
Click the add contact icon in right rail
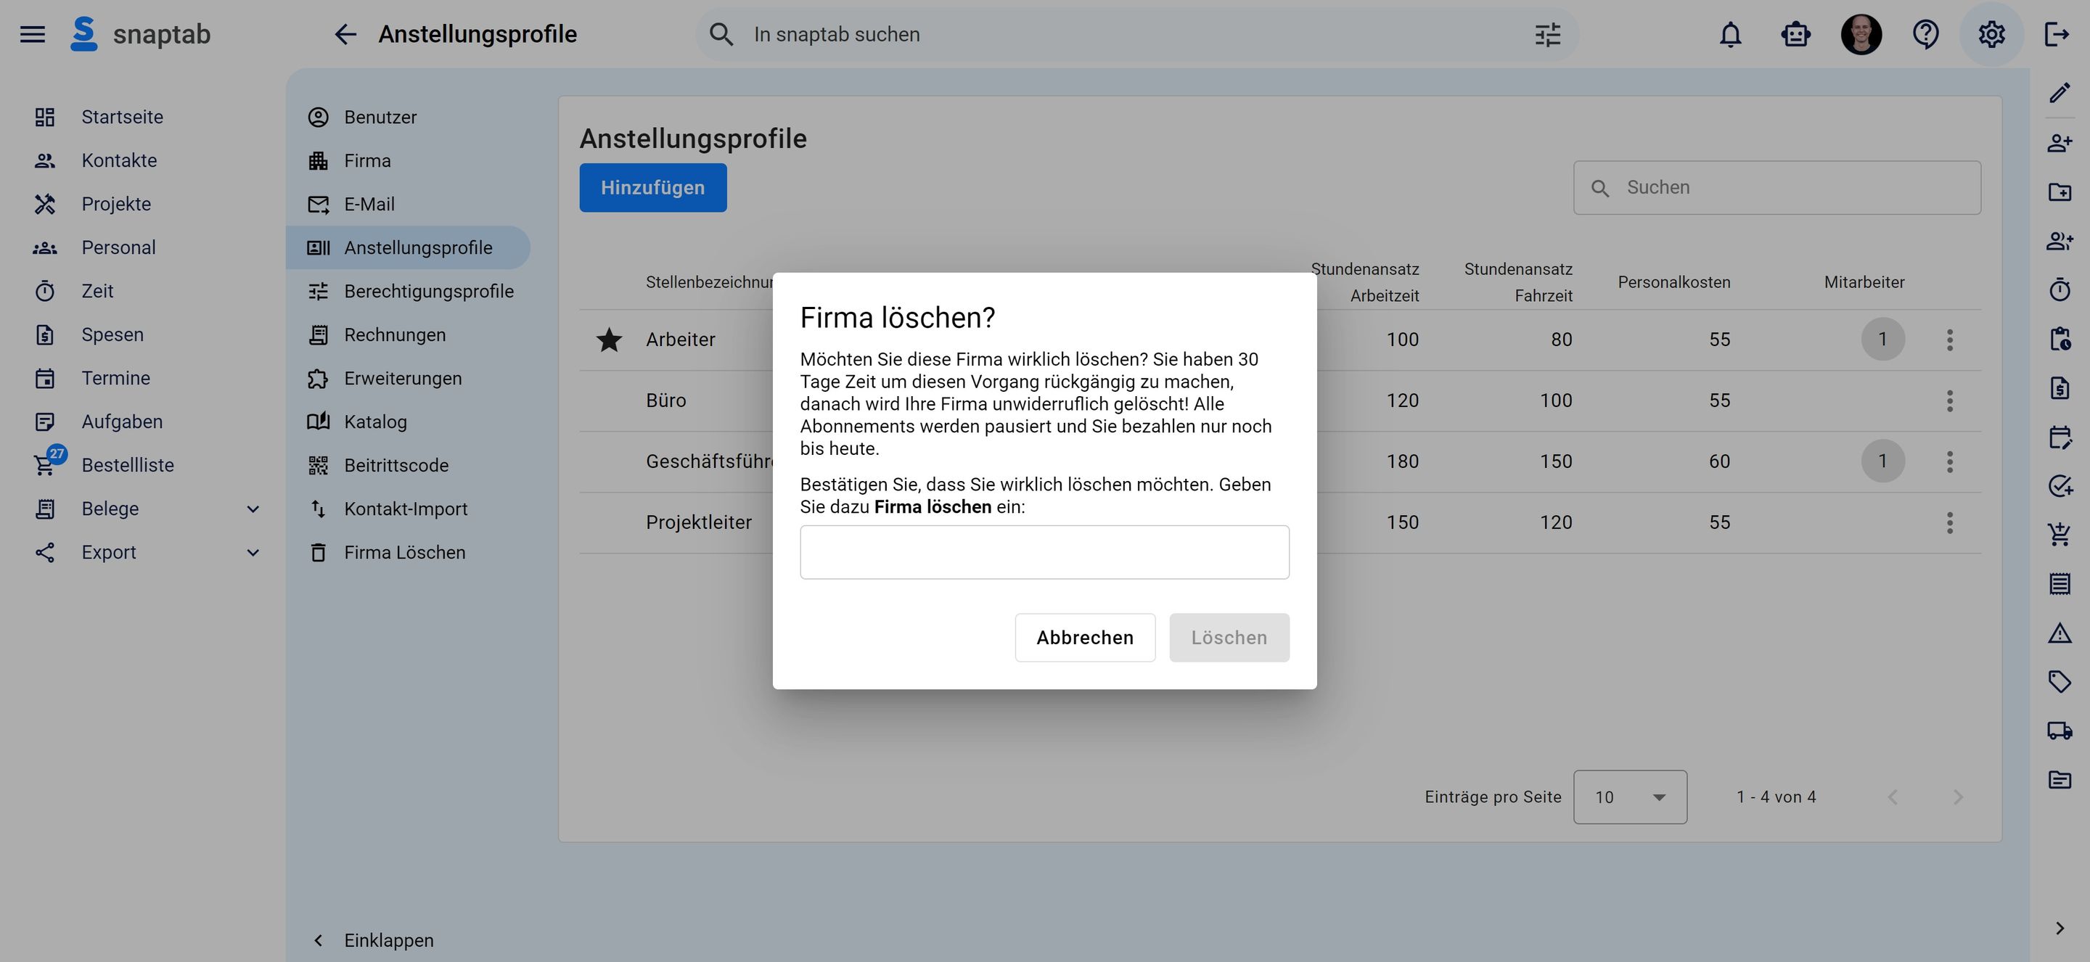(x=2060, y=143)
